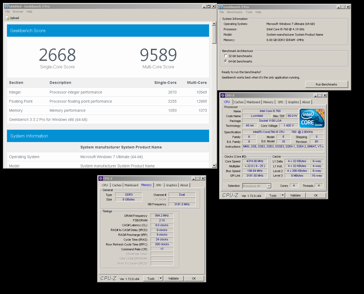Click the Level 3 cache value 8 MBytes
364x294 pixels.
tap(297, 176)
